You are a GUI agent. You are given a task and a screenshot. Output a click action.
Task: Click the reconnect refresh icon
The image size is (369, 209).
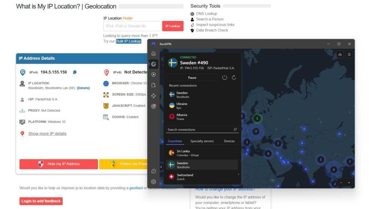click(x=234, y=77)
